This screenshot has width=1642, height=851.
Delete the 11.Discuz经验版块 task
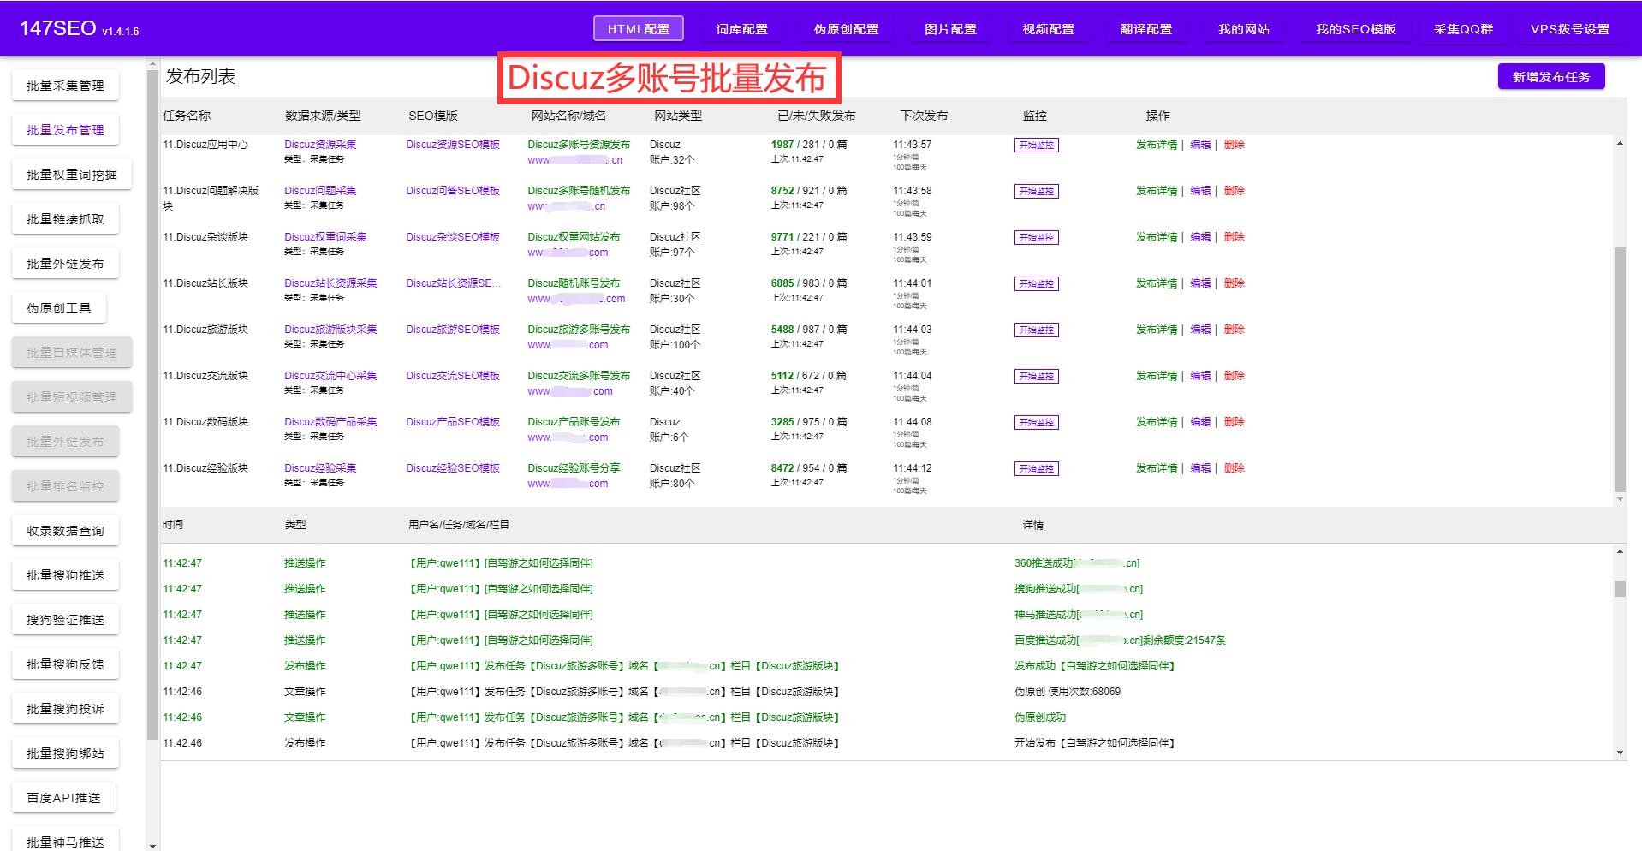click(1234, 468)
